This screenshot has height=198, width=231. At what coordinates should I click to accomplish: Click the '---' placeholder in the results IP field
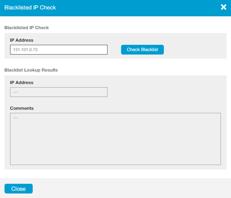[15, 92]
